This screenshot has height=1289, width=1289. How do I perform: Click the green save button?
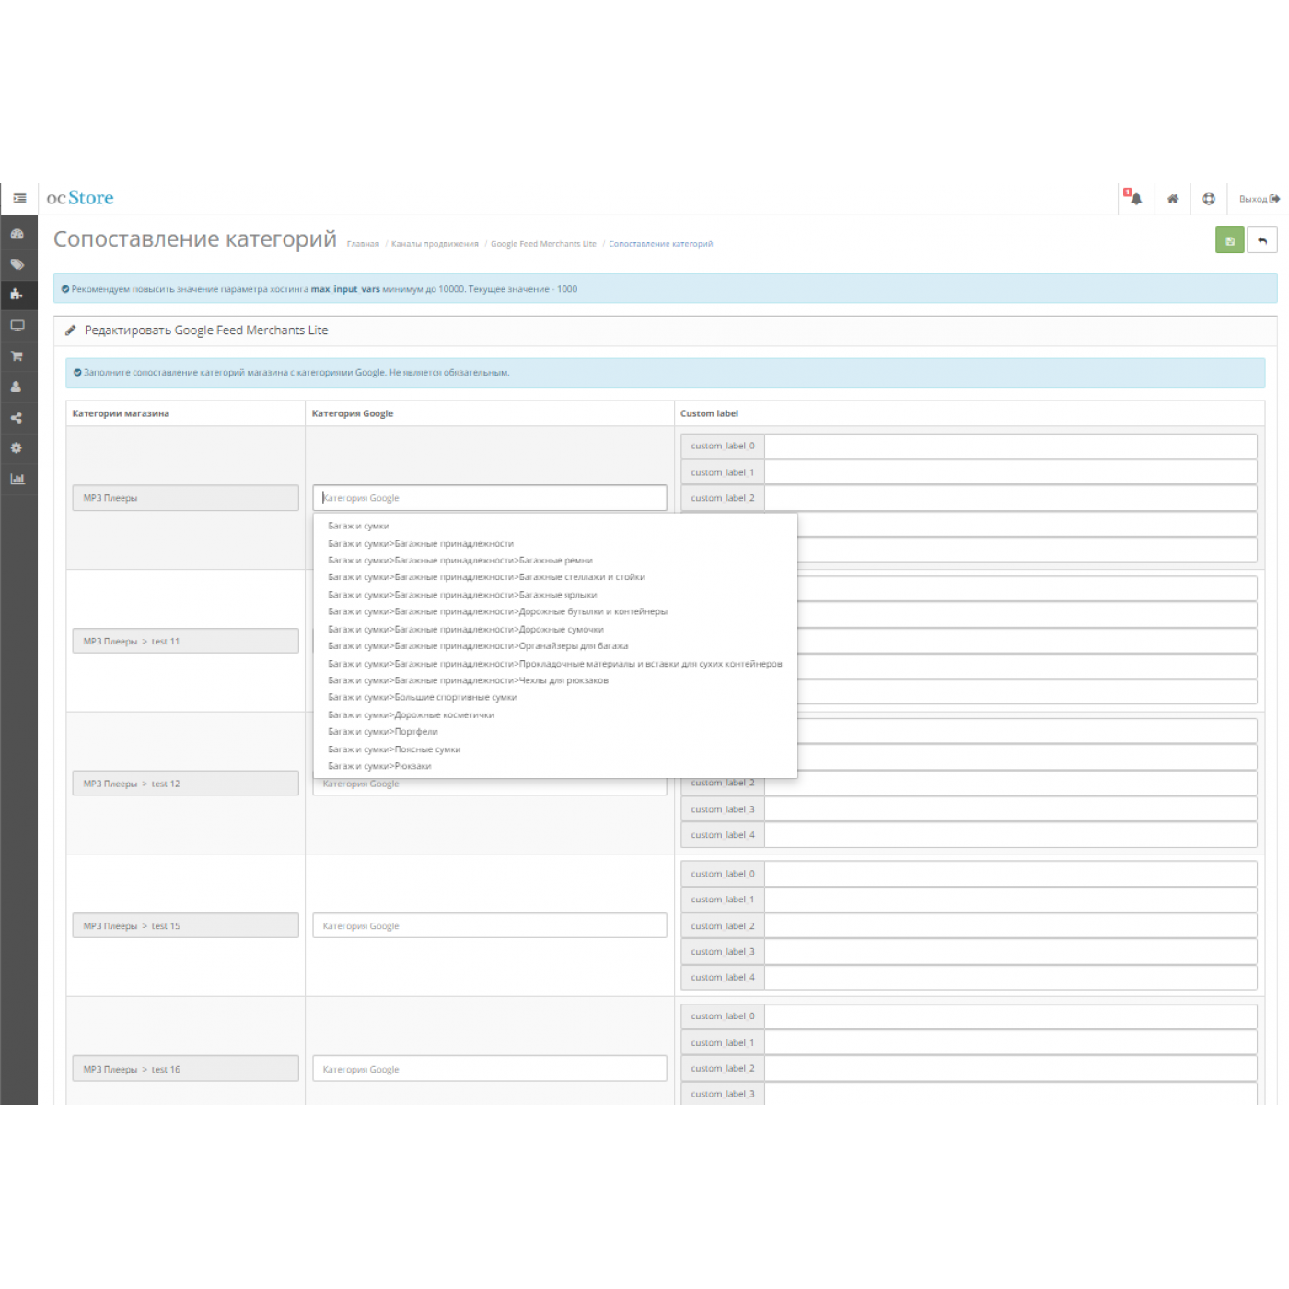[1229, 240]
